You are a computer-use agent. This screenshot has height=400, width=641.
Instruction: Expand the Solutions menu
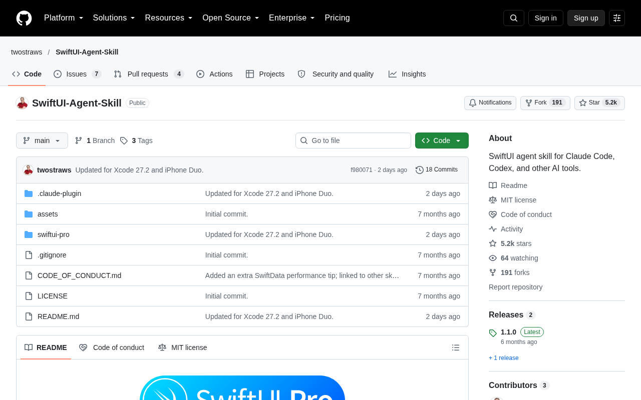[114, 18]
